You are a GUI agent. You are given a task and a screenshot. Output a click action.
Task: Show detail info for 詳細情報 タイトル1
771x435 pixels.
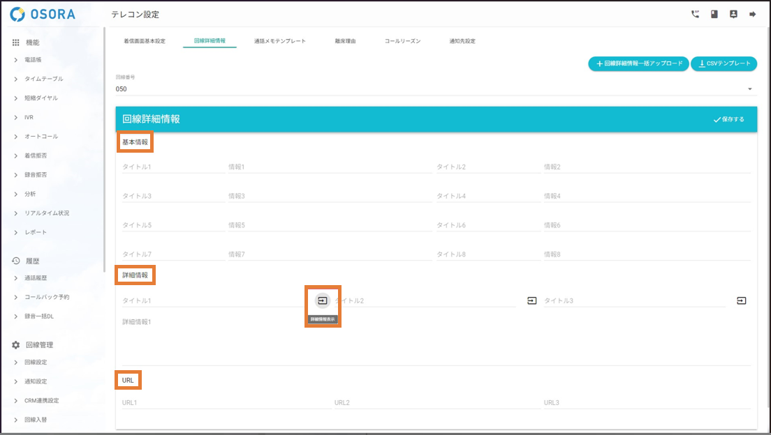tap(322, 300)
